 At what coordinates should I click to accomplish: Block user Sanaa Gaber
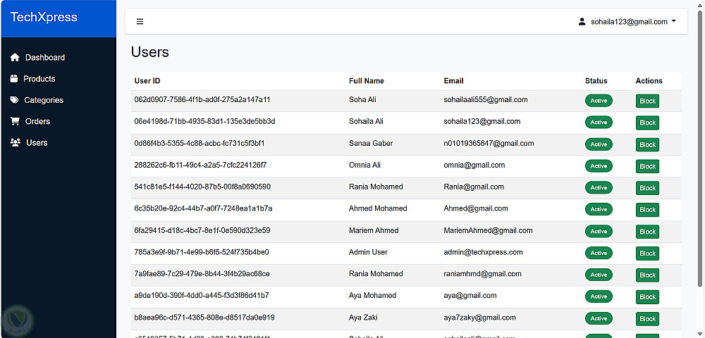pyautogui.click(x=647, y=145)
